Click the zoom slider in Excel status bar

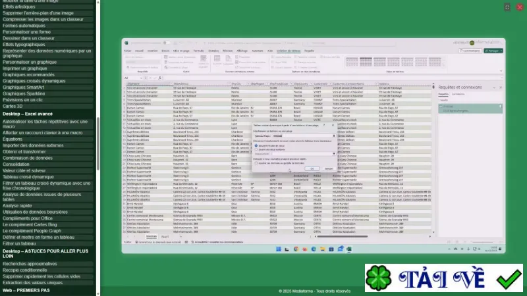click(482, 242)
